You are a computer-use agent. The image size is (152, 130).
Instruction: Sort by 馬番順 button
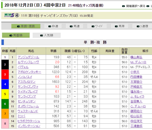coord(16,35)
